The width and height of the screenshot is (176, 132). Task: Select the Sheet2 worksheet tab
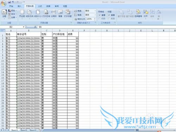(x=24, y=130)
